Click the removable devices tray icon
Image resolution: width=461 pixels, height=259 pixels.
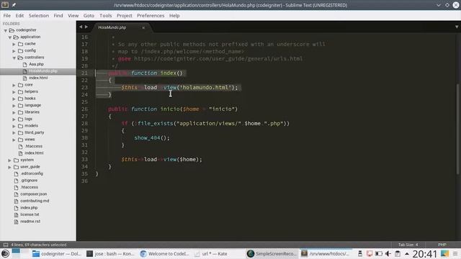[360, 254]
